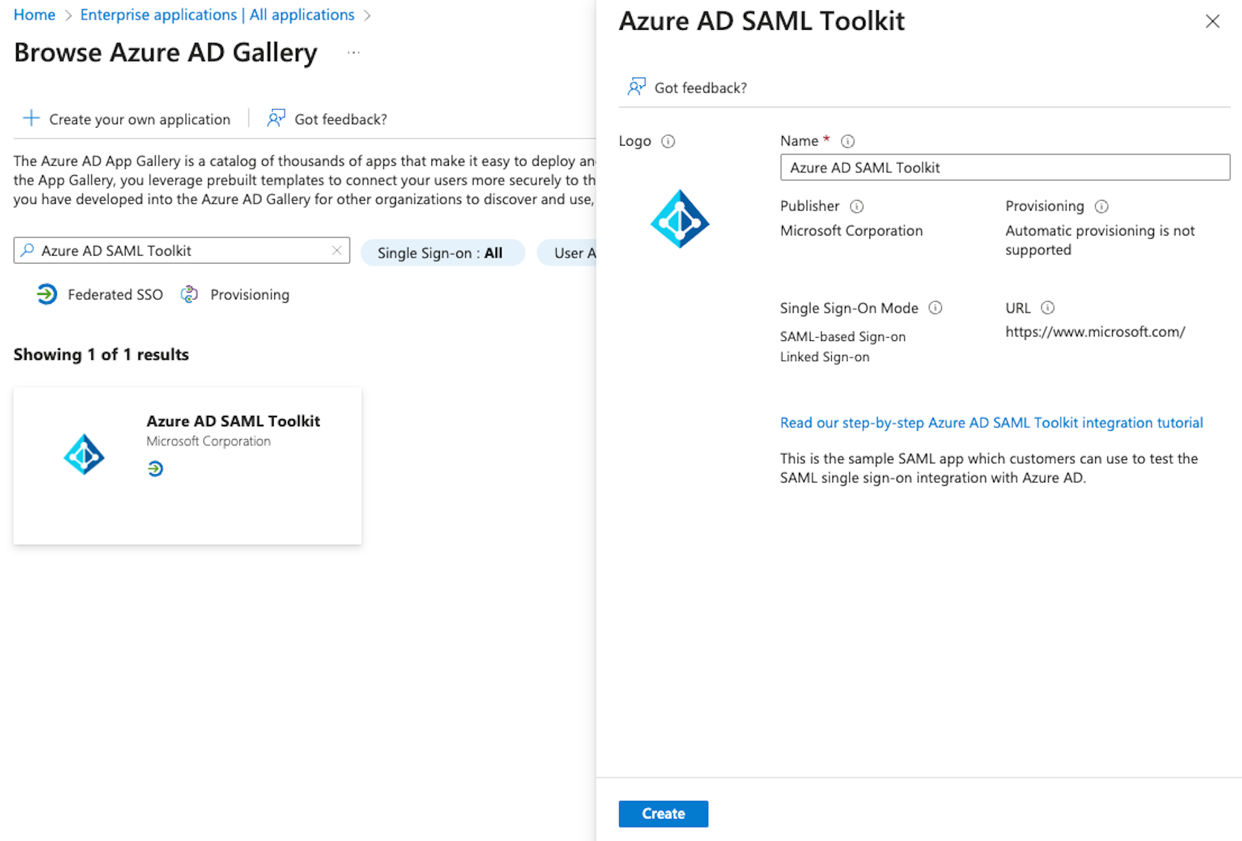Click the Publisher info icon
1242x841 pixels.
pos(856,206)
